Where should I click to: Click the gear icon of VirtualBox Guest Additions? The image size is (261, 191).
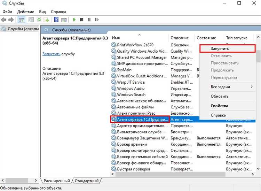click(x=114, y=76)
